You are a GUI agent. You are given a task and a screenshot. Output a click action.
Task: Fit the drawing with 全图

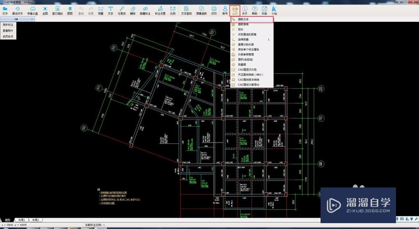(45, 11)
